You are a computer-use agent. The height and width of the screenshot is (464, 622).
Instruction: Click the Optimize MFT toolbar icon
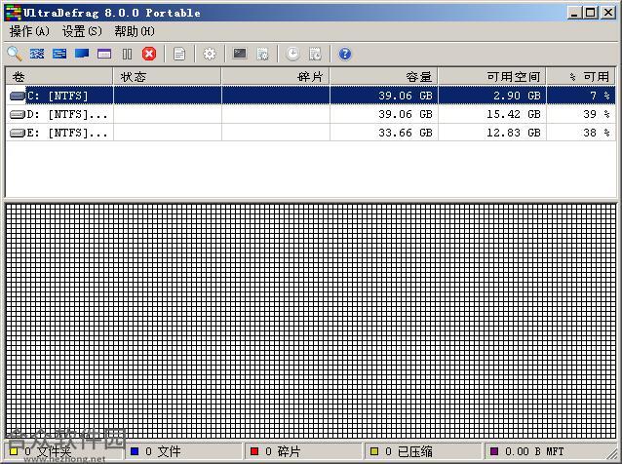tap(104, 54)
